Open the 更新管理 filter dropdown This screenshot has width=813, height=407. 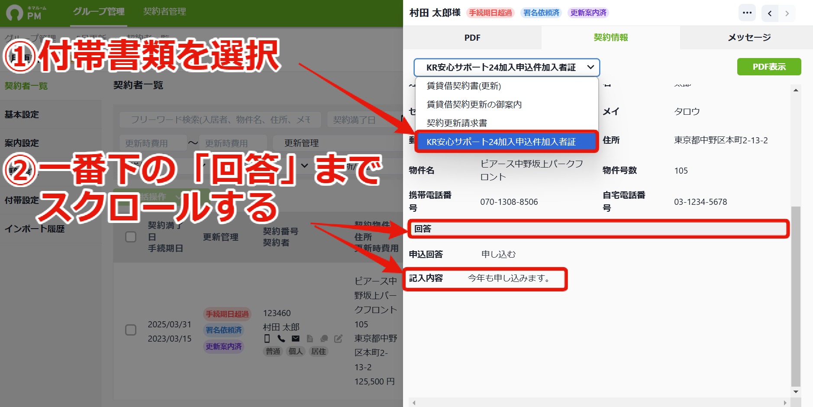coord(338,143)
